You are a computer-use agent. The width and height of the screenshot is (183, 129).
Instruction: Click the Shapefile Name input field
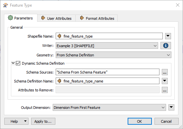109,36
